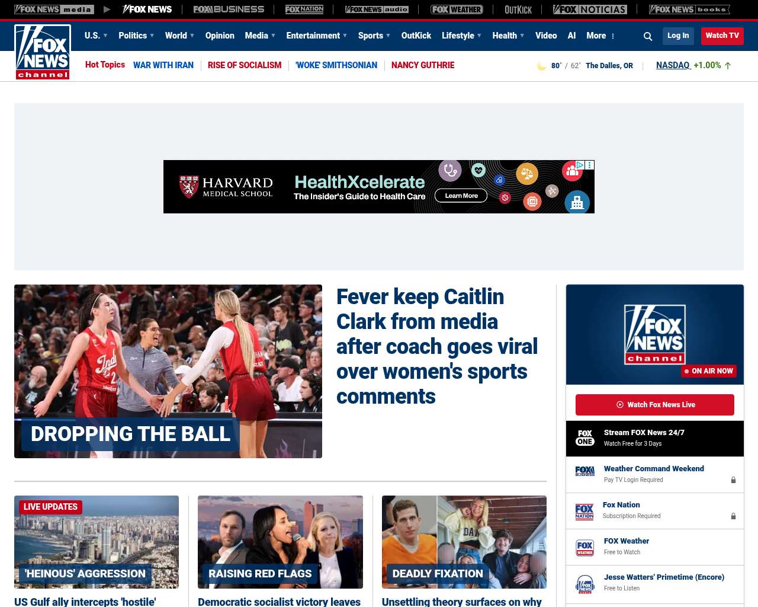Click Fox News Audio icon beside Jesse Watters
This screenshot has width=758, height=607.
click(x=585, y=584)
